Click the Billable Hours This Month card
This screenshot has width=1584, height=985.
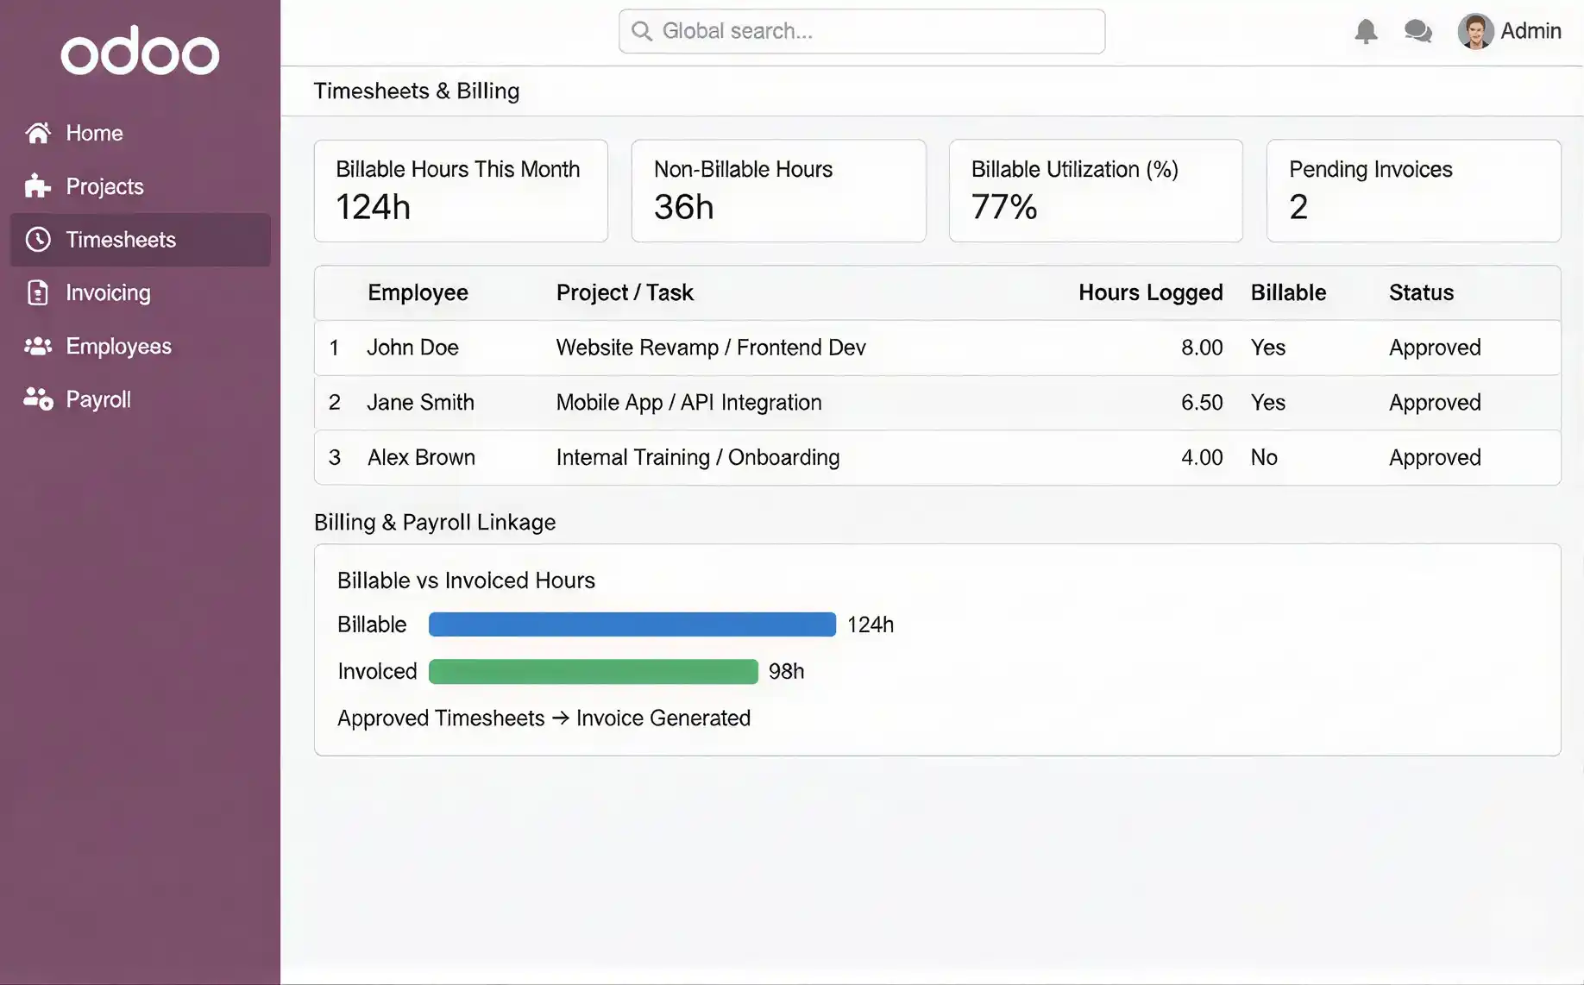click(x=460, y=191)
